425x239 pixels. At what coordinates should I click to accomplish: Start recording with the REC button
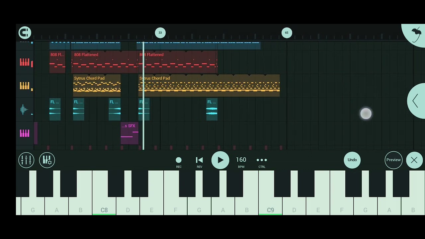(179, 162)
